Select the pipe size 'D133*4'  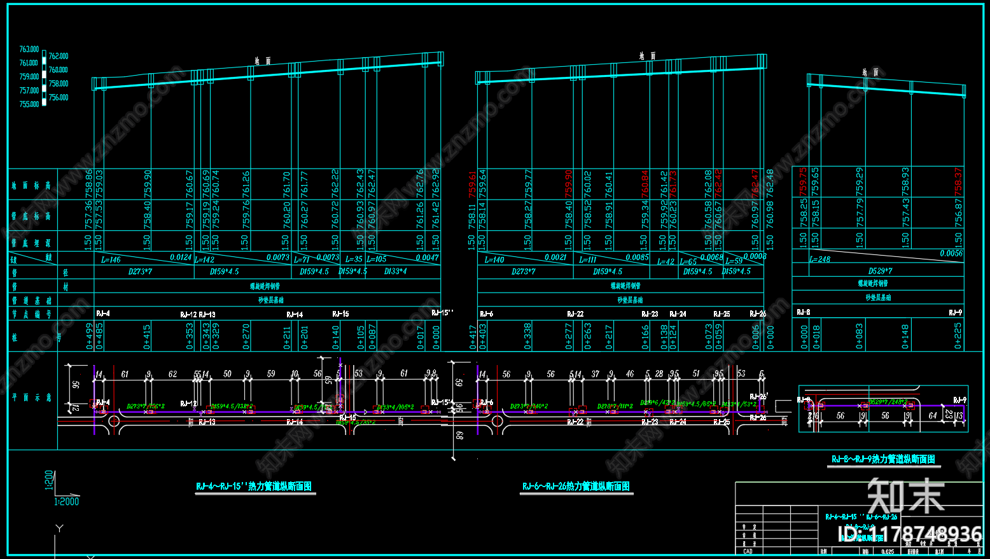(x=395, y=272)
